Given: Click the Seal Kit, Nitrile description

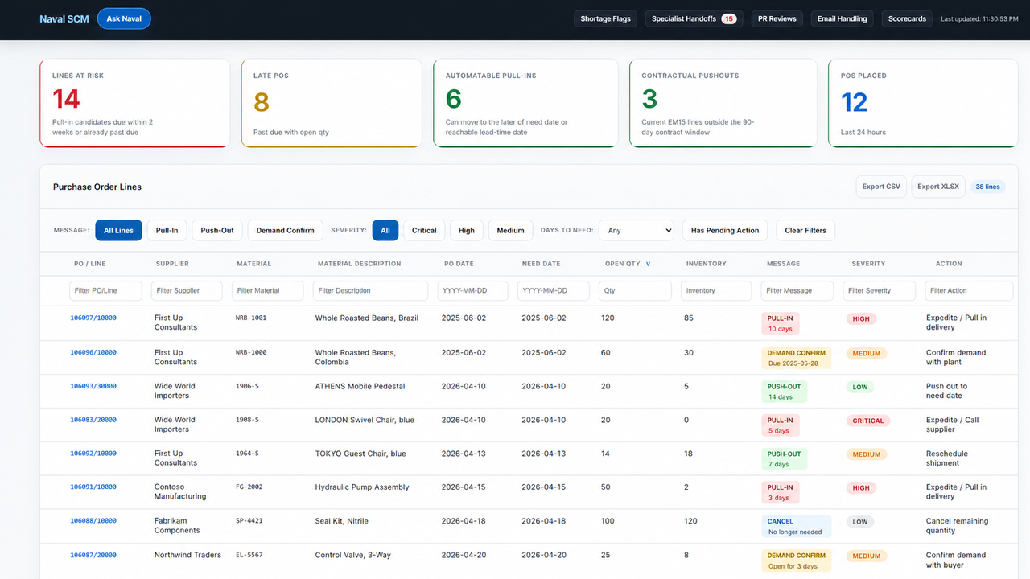Looking at the screenshot, I should (342, 521).
